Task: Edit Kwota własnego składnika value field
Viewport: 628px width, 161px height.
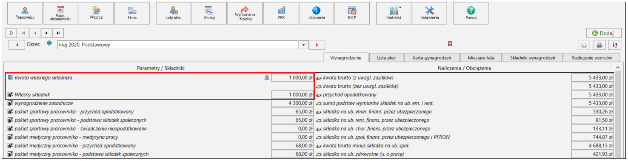Action: click(x=293, y=77)
